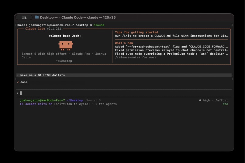The height and width of the screenshot is (163, 245).
Task: Click 'Sonnet 5 with high effort' model line
Action: pos(44,54)
